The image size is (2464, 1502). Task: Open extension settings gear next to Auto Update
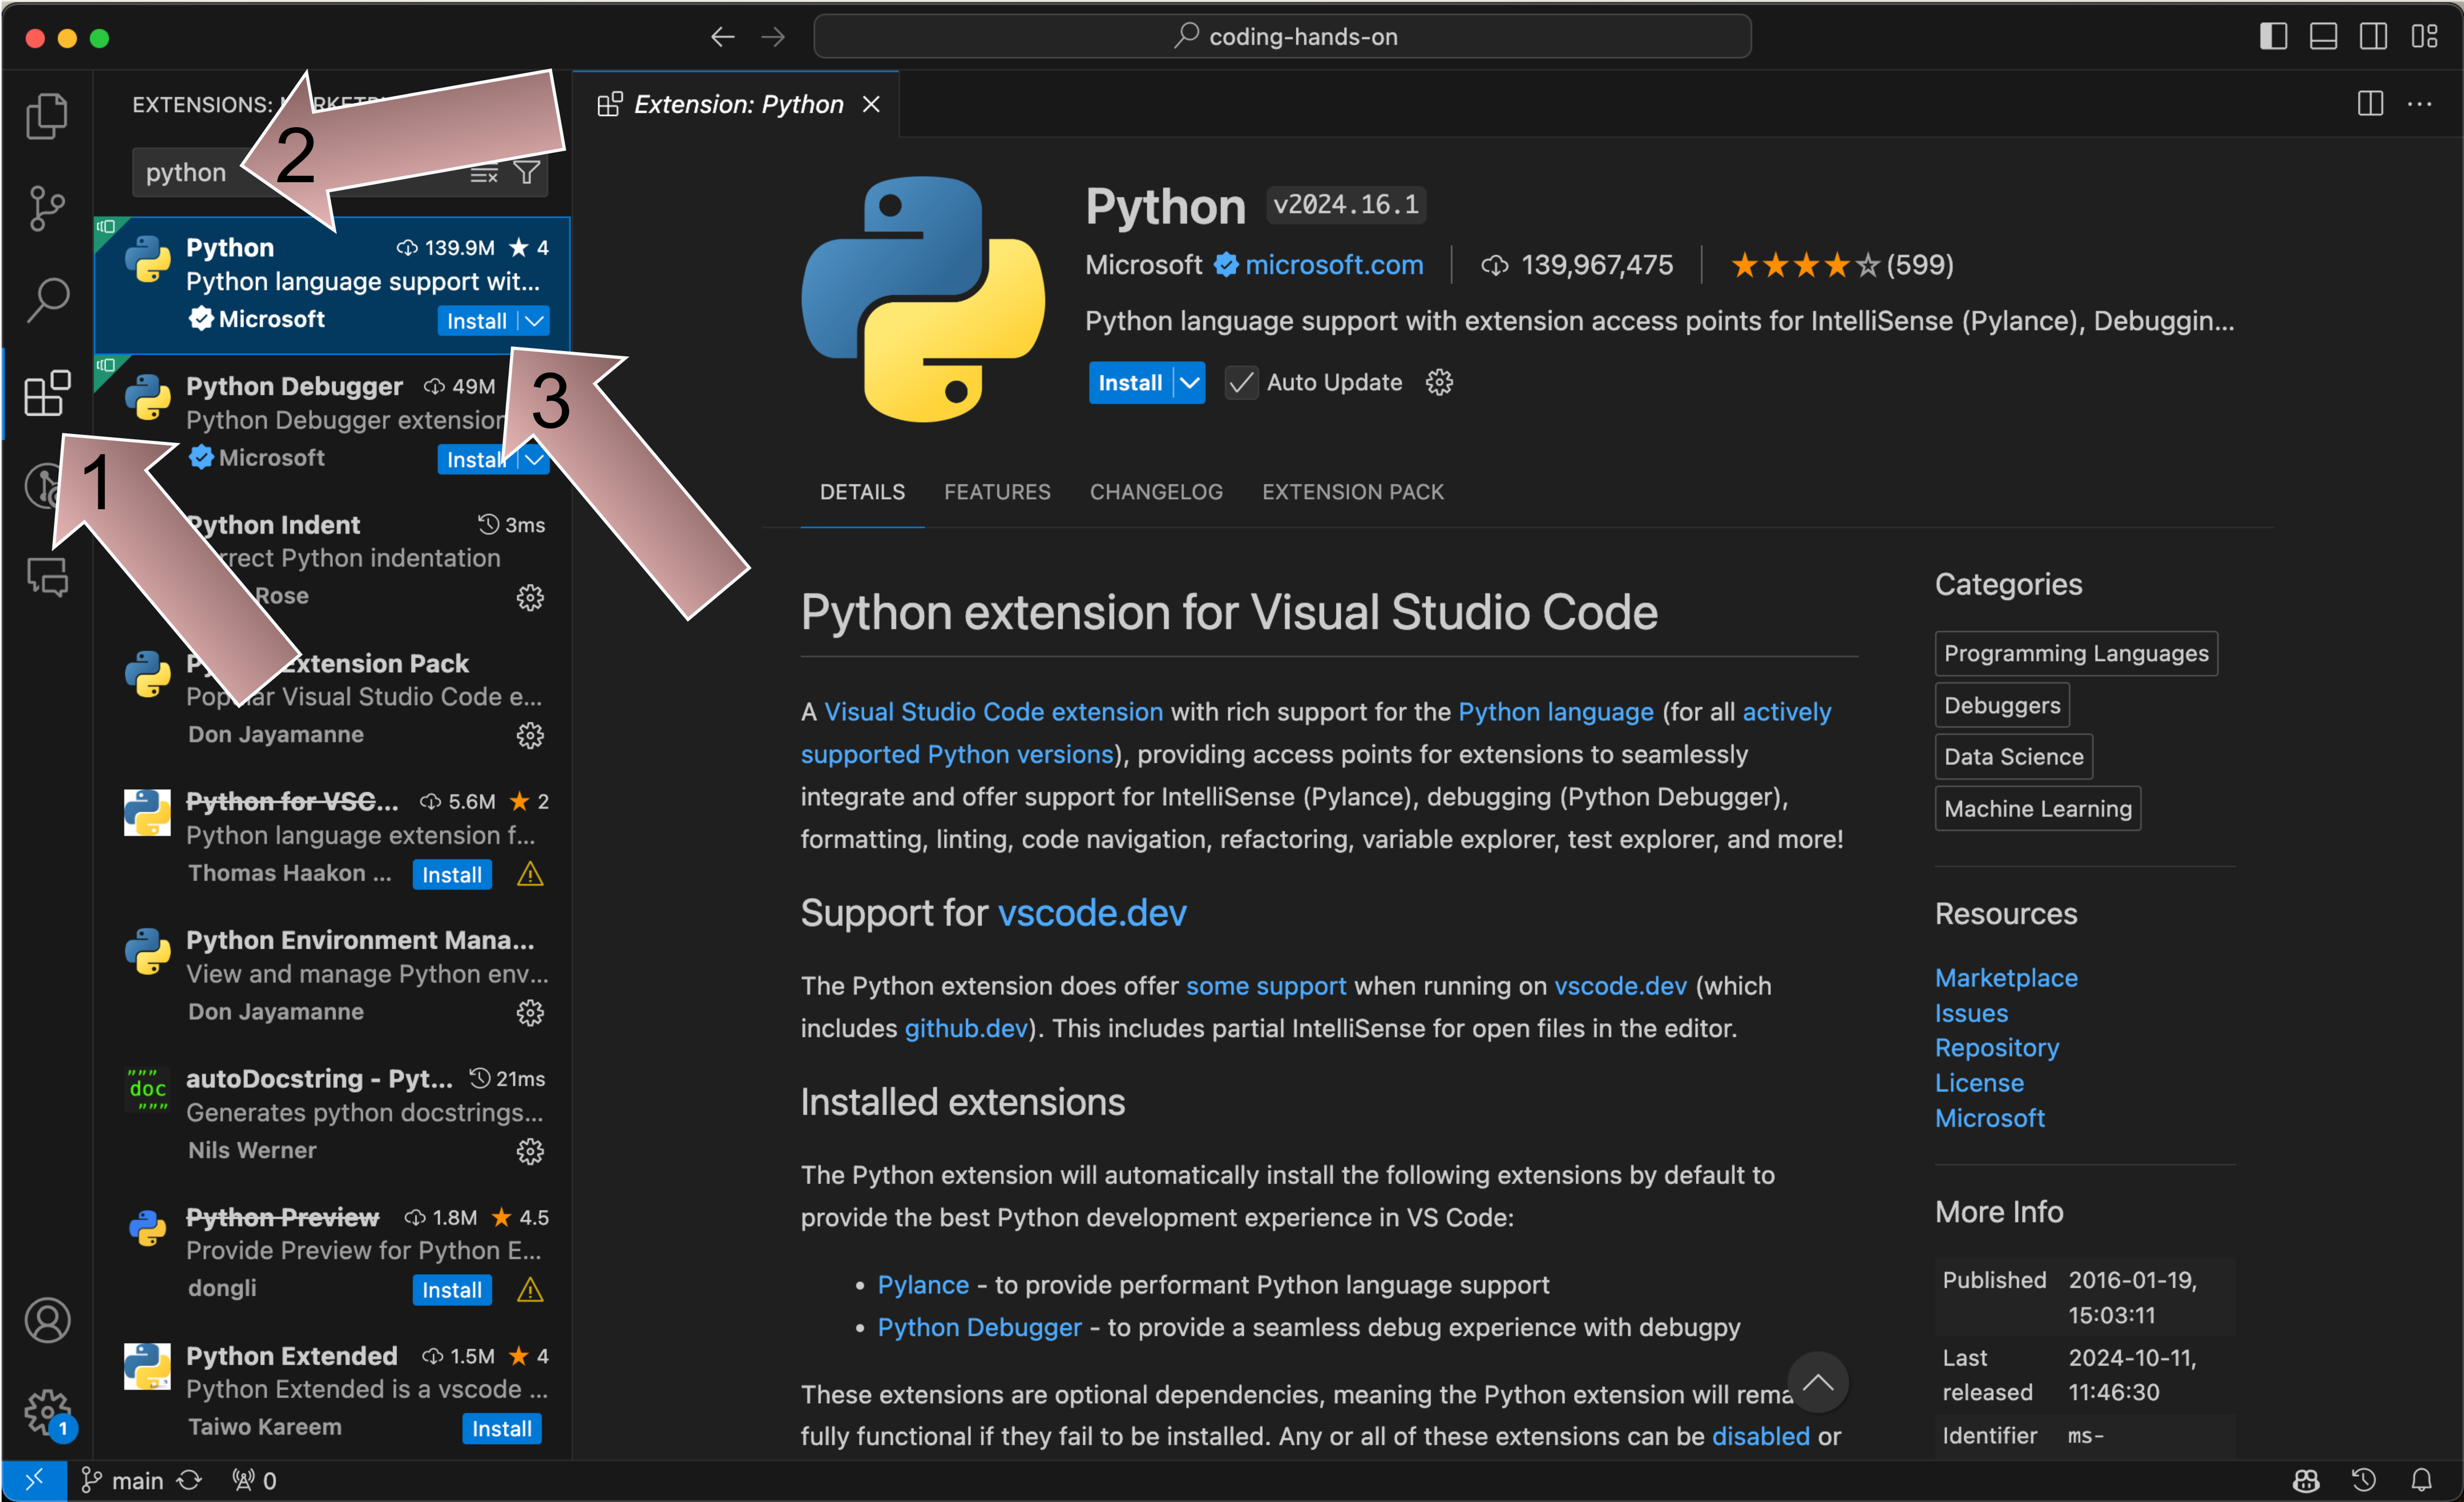pyautogui.click(x=1439, y=382)
